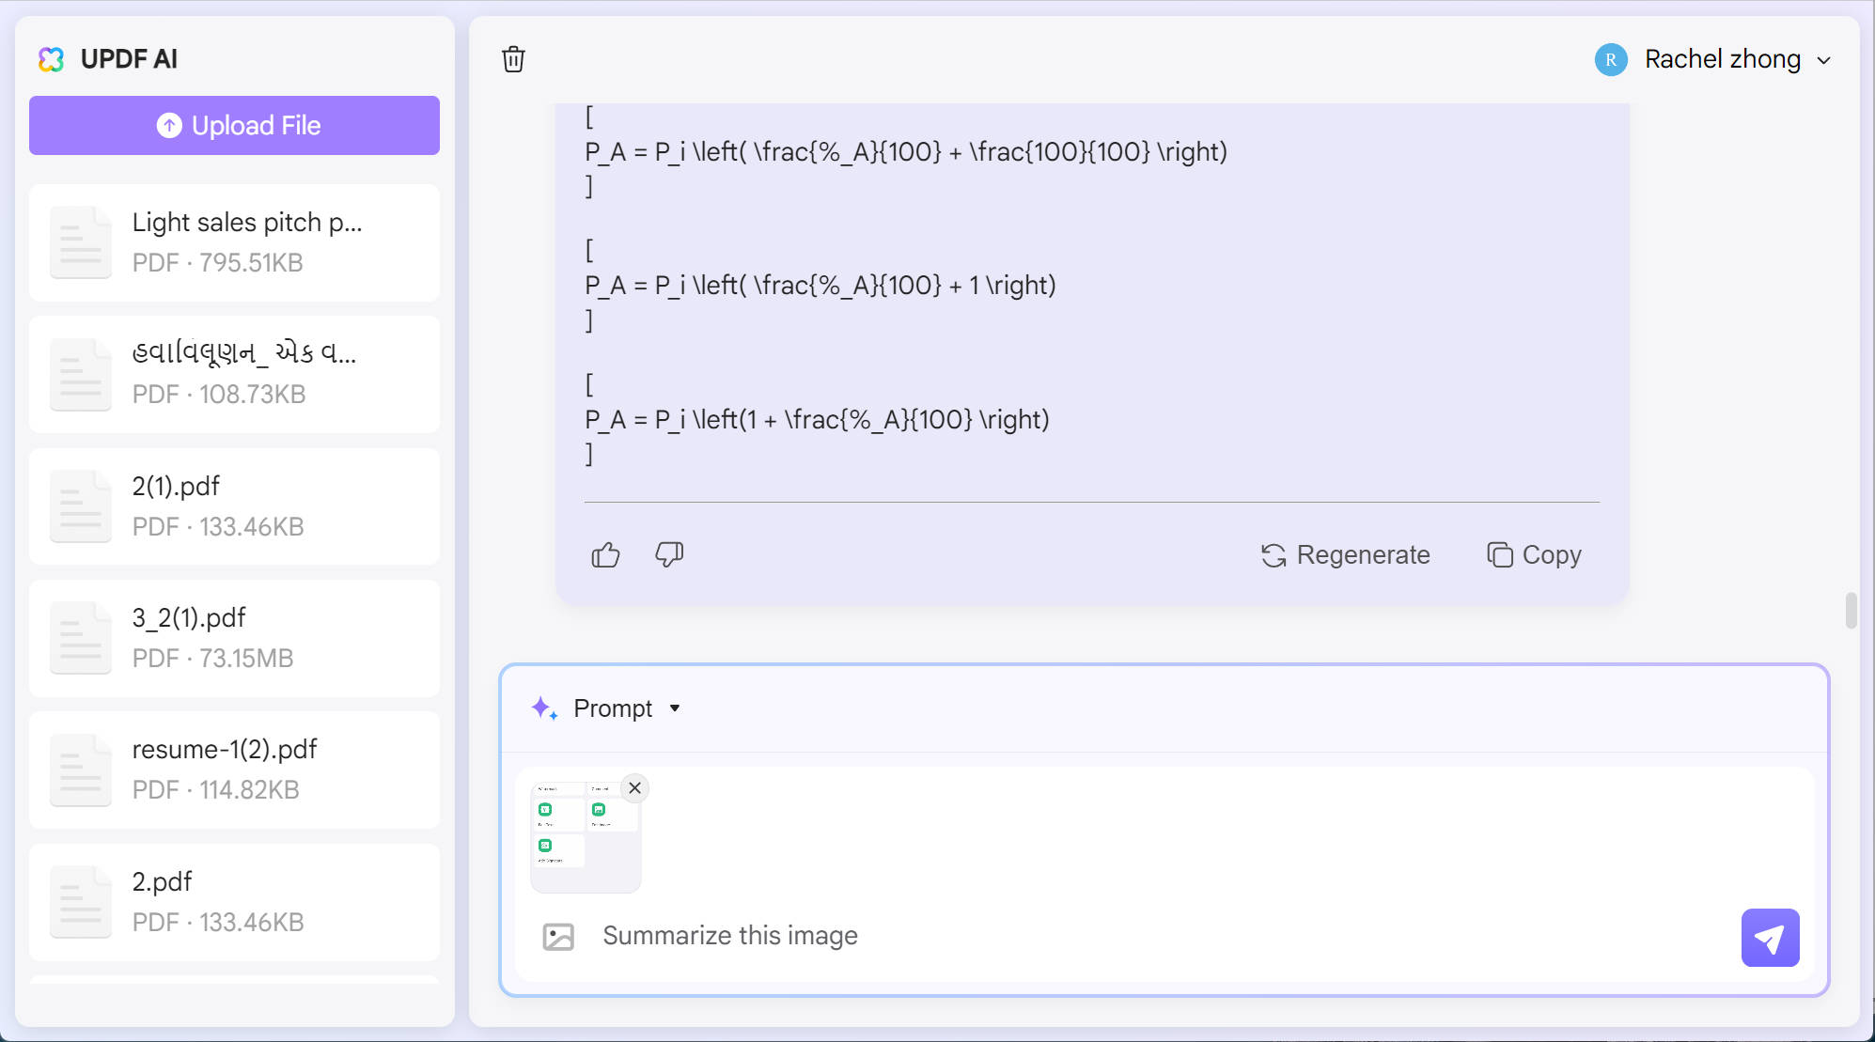Click the thumbs down feedback icon
Screen dimensions: 1875x1042
click(x=669, y=555)
